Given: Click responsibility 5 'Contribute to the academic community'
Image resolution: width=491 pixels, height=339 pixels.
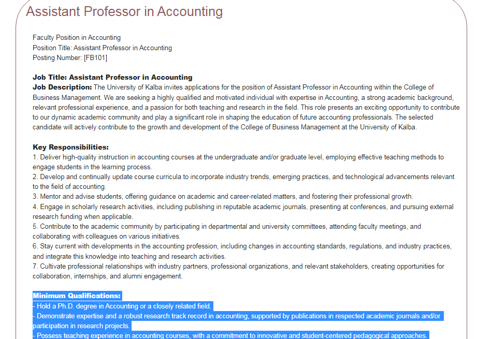Looking at the screenshot, I should coord(98,227).
